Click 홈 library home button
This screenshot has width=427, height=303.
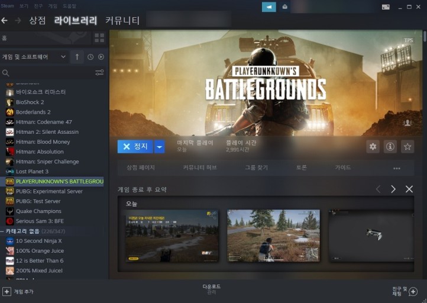(46, 38)
